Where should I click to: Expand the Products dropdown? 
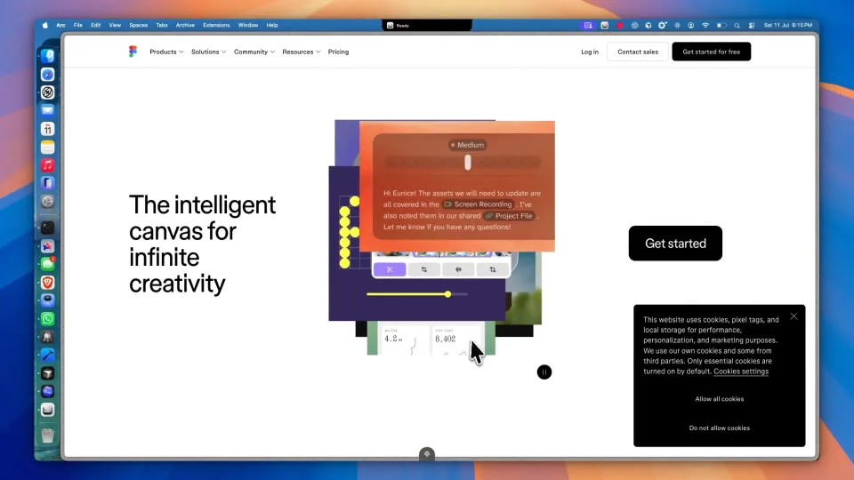pos(166,52)
